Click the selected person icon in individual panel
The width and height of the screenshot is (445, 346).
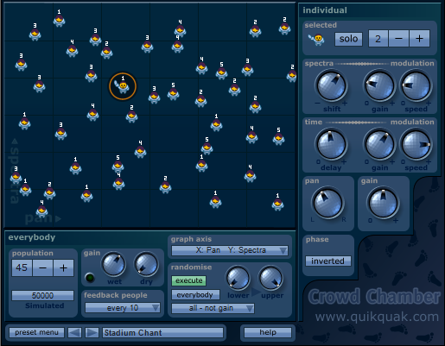(x=316, y=40)
